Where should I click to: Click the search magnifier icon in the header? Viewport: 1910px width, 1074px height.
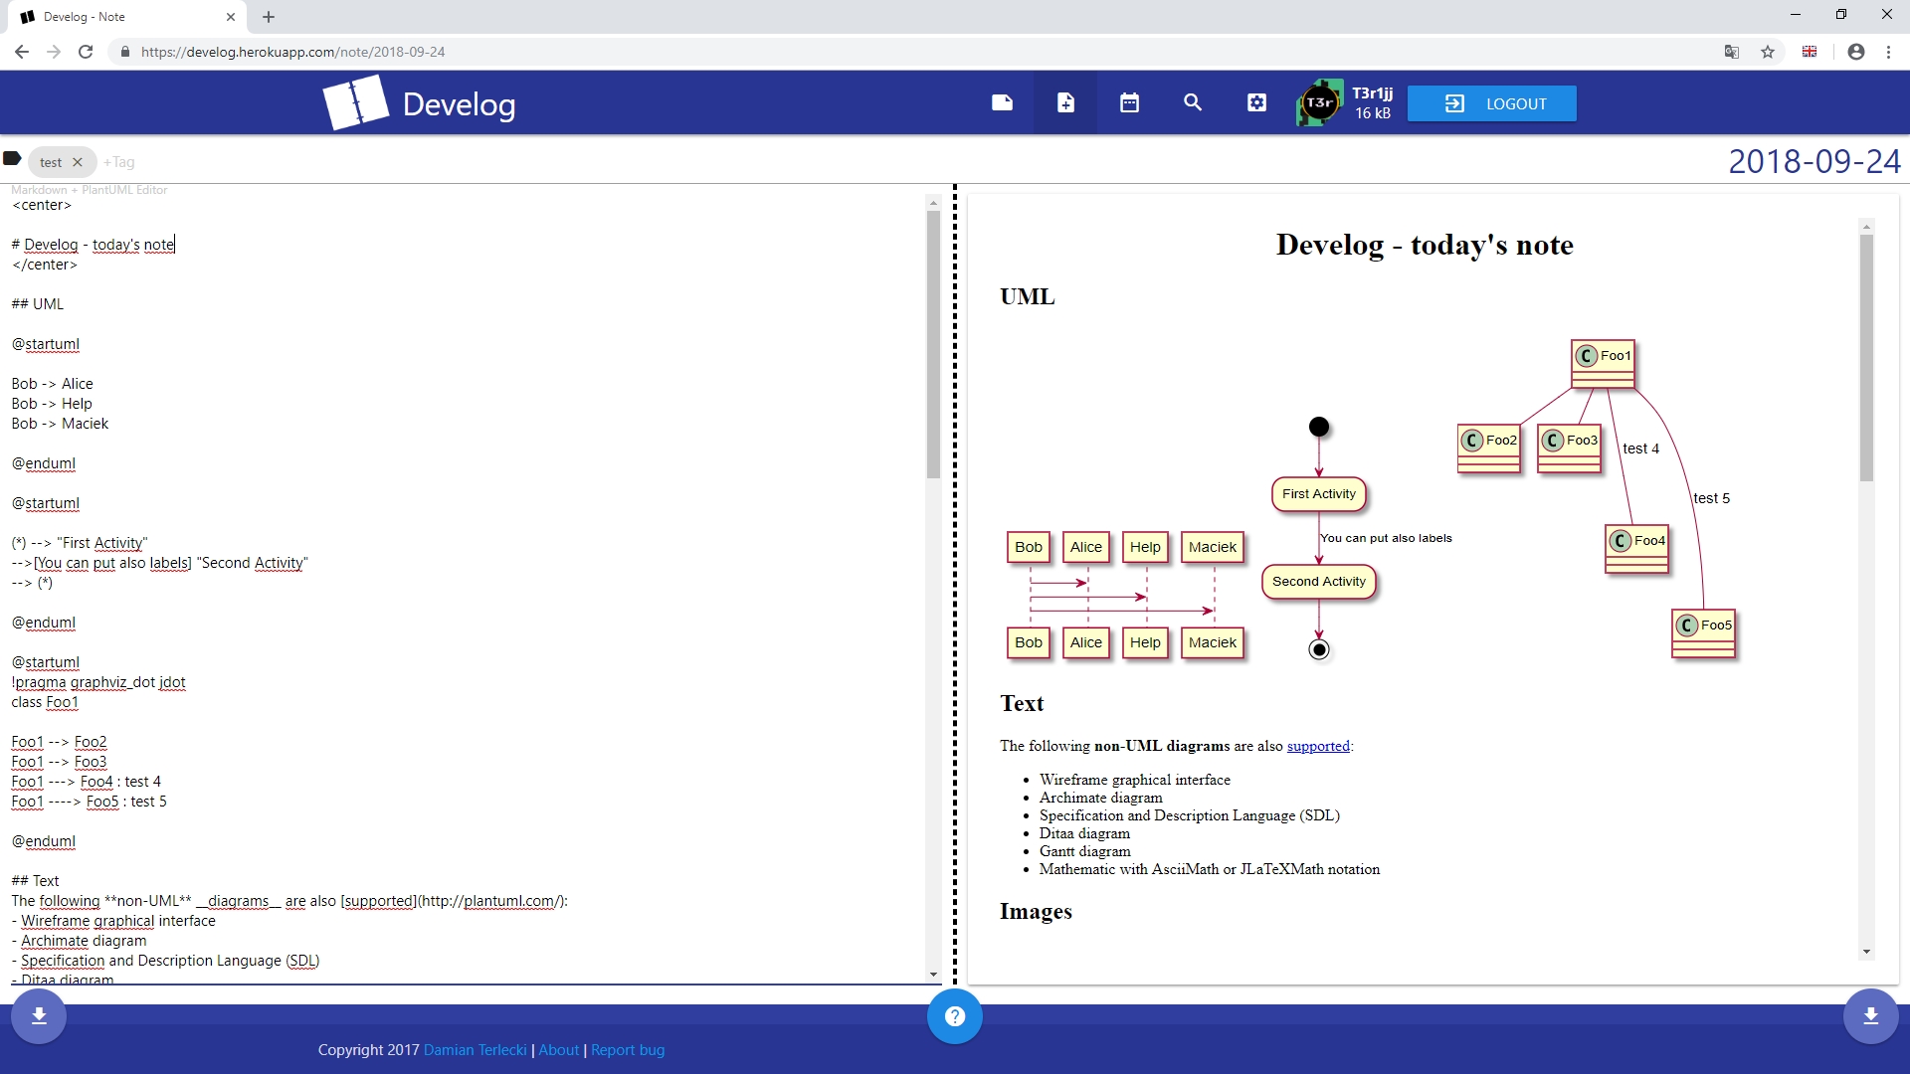pyautogui.click(x=1193, y=102)
